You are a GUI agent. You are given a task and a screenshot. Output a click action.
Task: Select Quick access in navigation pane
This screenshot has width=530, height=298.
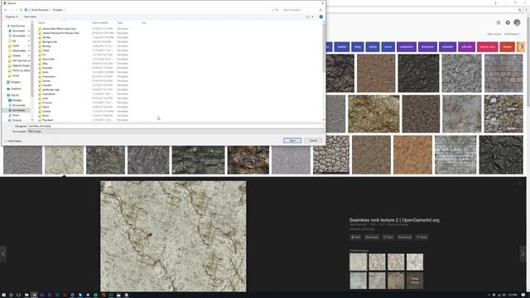pyautogui.click(x=17, y=26)
